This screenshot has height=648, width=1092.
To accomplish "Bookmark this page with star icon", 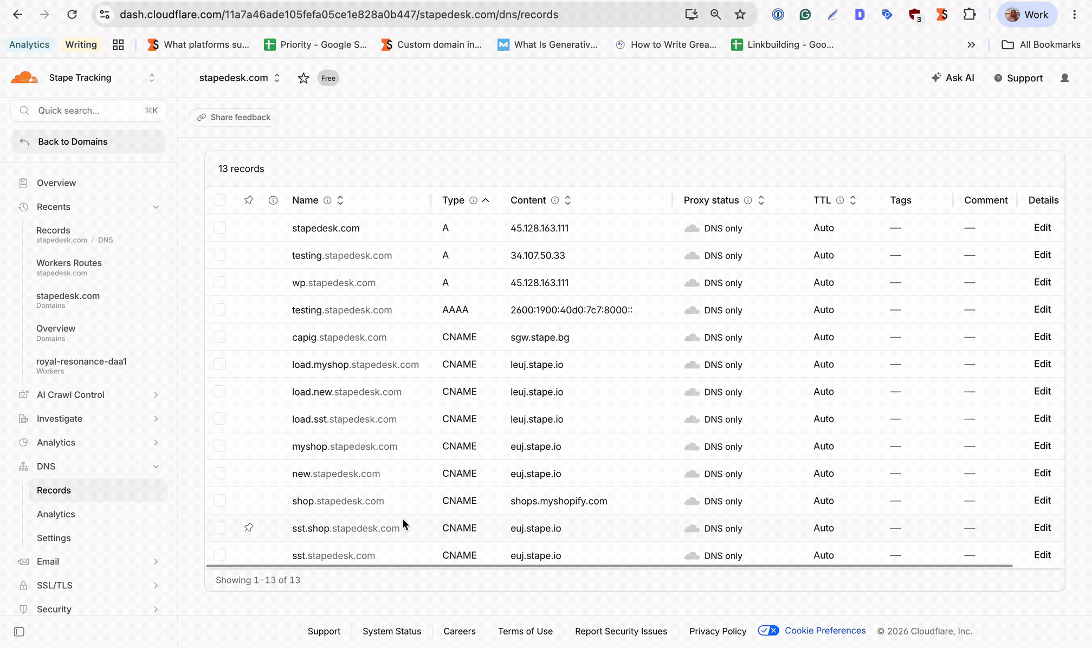I will click(x=740, y=15).
